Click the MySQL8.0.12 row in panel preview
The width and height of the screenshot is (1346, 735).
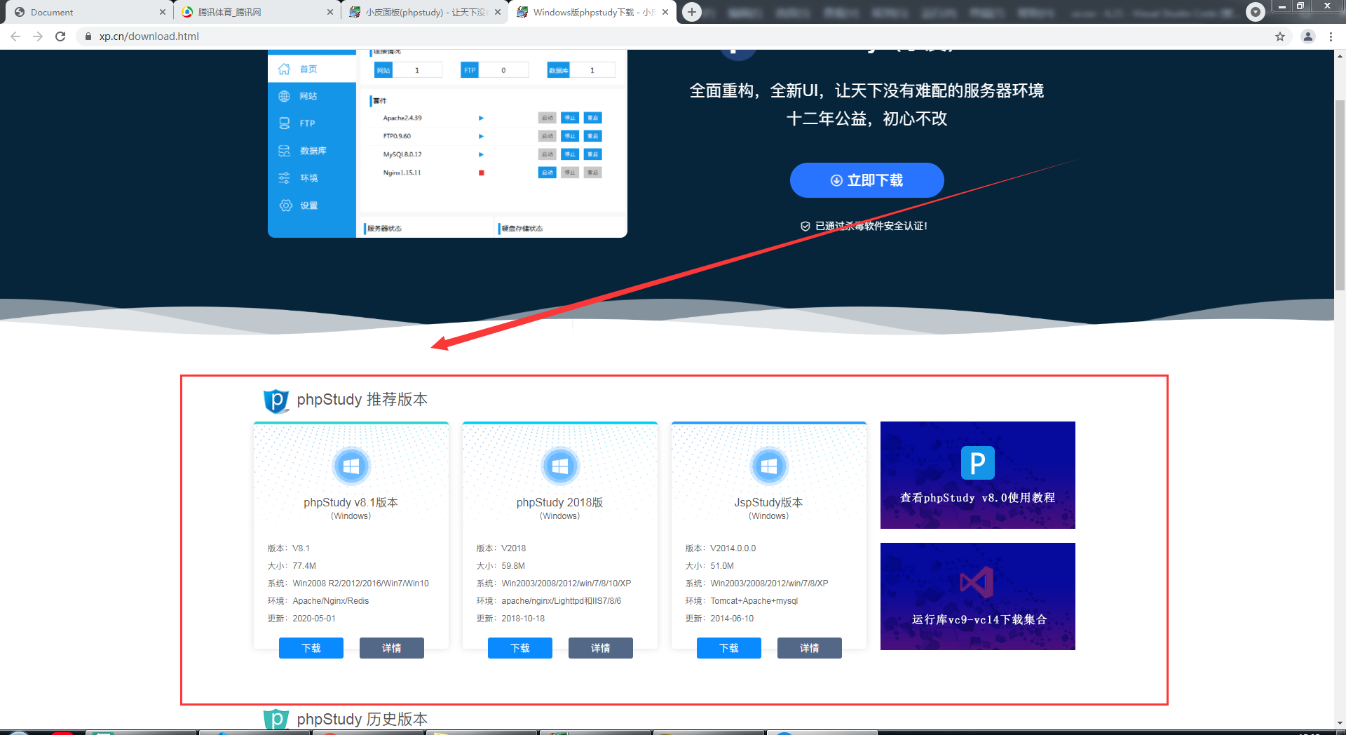pos(492,154)
